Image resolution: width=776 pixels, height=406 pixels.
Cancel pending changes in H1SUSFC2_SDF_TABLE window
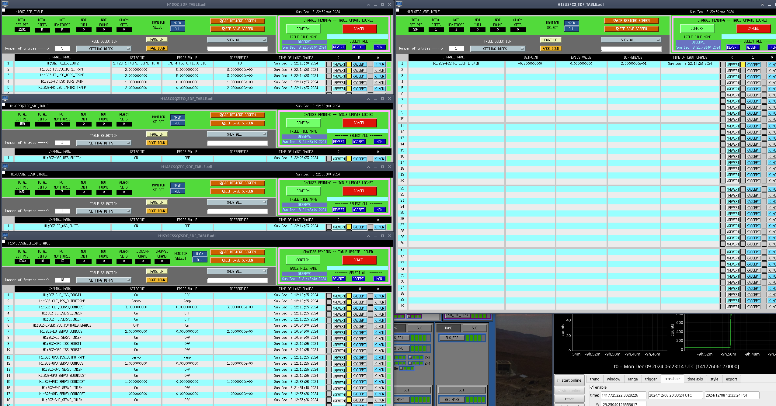tap(753, 29)
